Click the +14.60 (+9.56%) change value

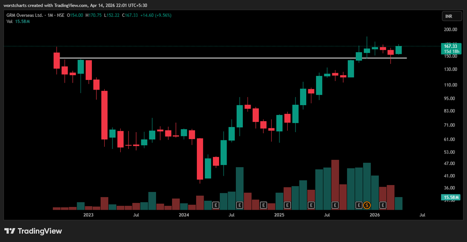coord(156,15)
